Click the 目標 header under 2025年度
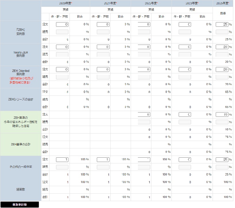Viewport: 235px width, 208px height. [x=223, y=14]
